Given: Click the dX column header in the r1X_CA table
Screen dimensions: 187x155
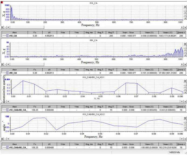Looking at the screenshot, I should (x=49, y=33).
